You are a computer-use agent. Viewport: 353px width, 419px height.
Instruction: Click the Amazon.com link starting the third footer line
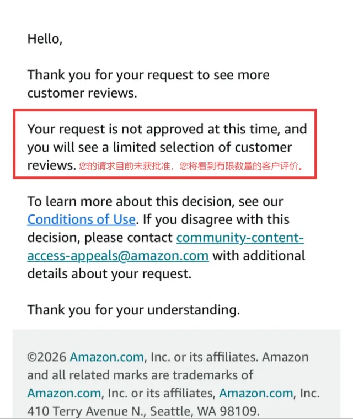64,394
